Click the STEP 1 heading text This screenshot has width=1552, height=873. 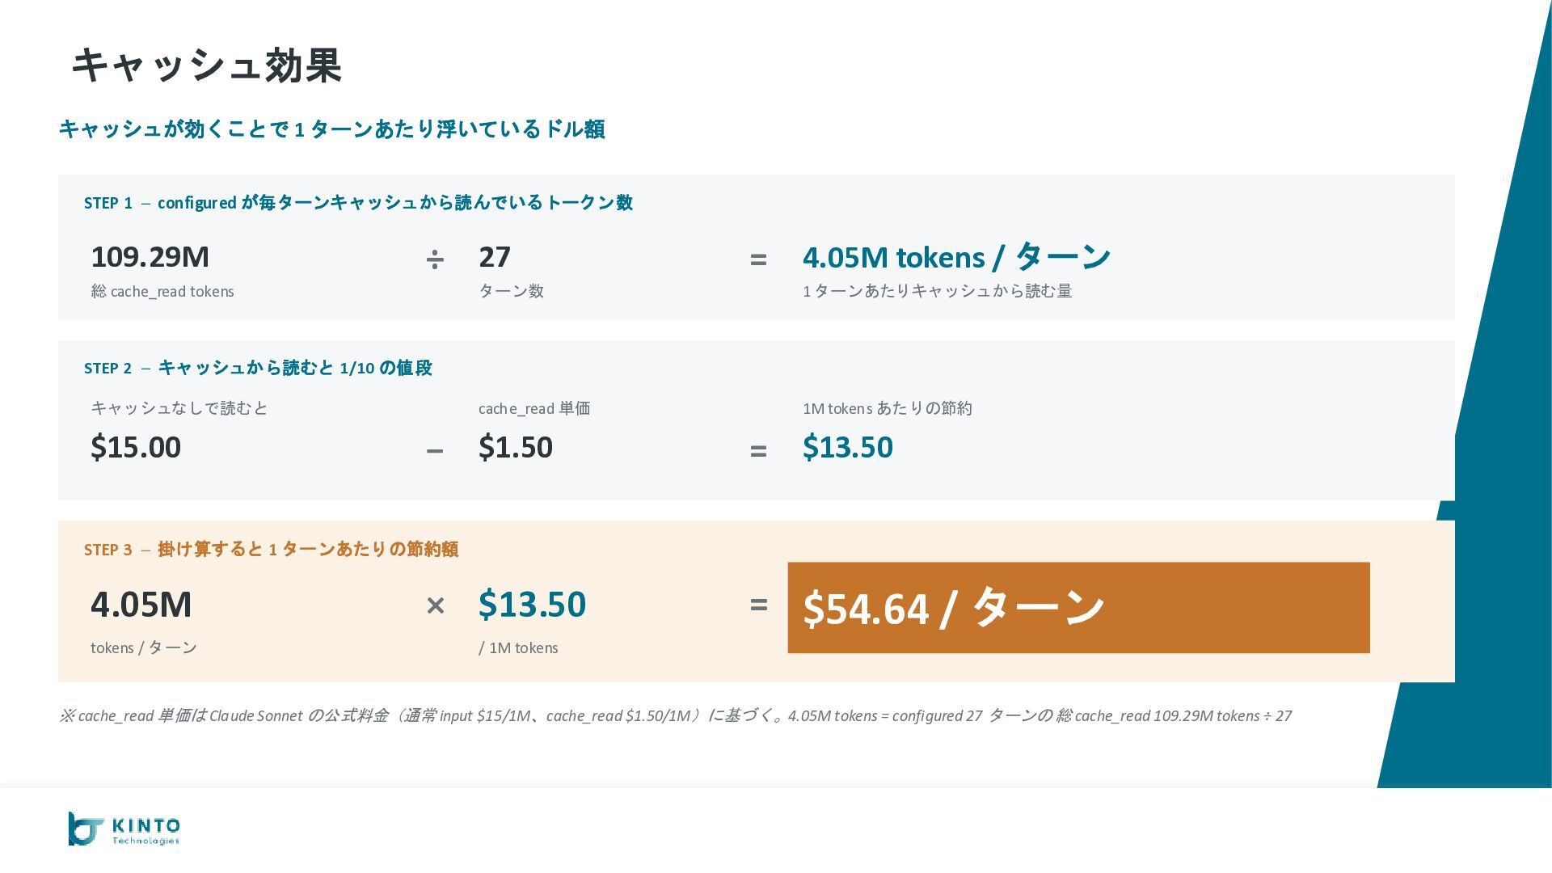pos(358,202)
